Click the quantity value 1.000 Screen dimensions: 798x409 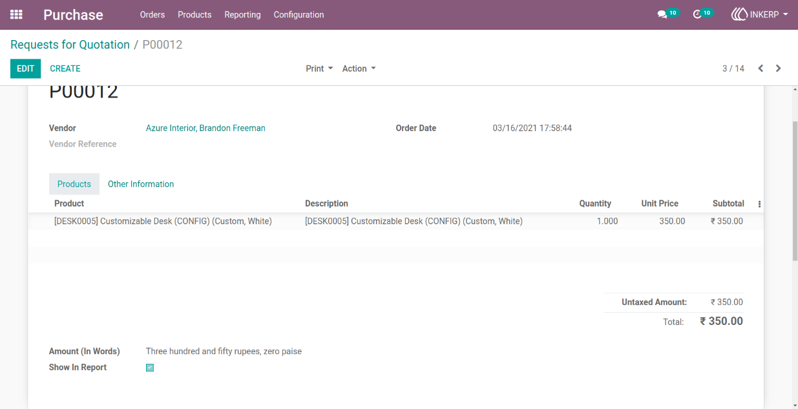pyautogui.click(x=607, y=221)
